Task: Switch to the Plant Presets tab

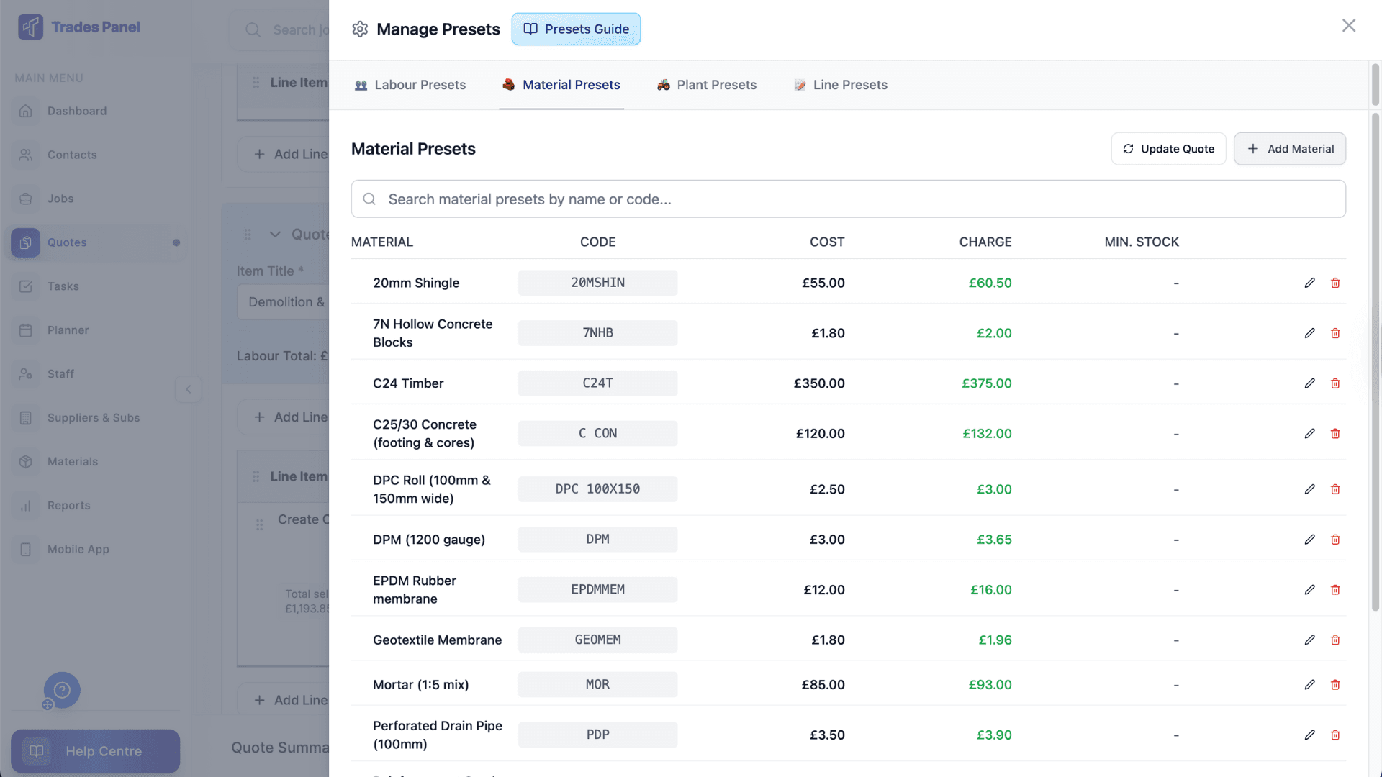Action: (706, 85)
